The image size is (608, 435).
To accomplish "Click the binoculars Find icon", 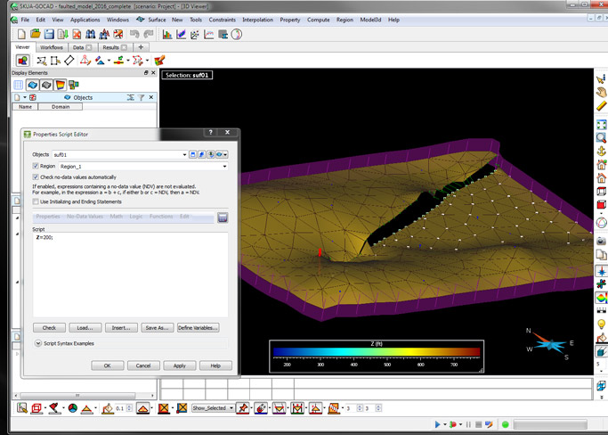I will click(x=90, y=34).
